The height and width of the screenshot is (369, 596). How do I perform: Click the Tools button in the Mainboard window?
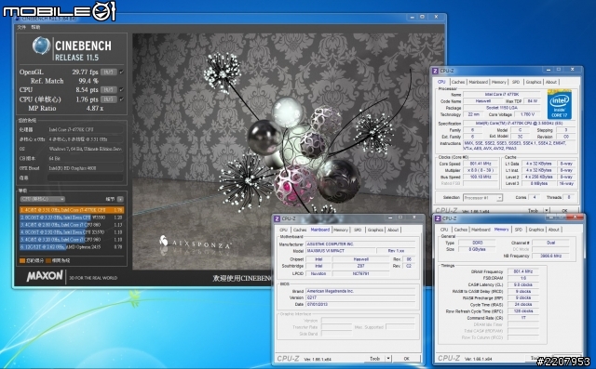pyautogui.click(x=374, y=359)
